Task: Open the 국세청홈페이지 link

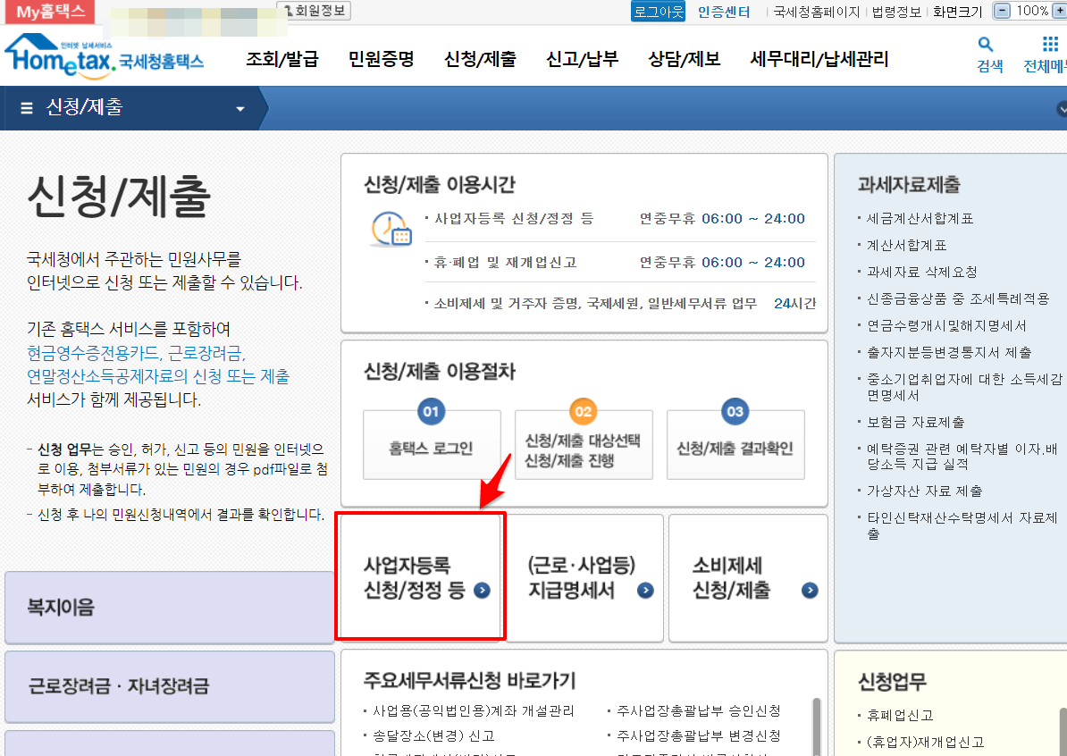Action: (817, 12)
